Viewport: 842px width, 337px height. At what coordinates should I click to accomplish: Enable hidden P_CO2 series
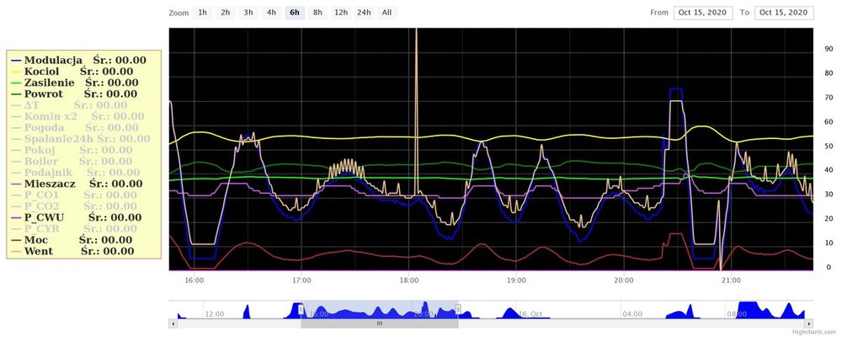pos(74,206)
